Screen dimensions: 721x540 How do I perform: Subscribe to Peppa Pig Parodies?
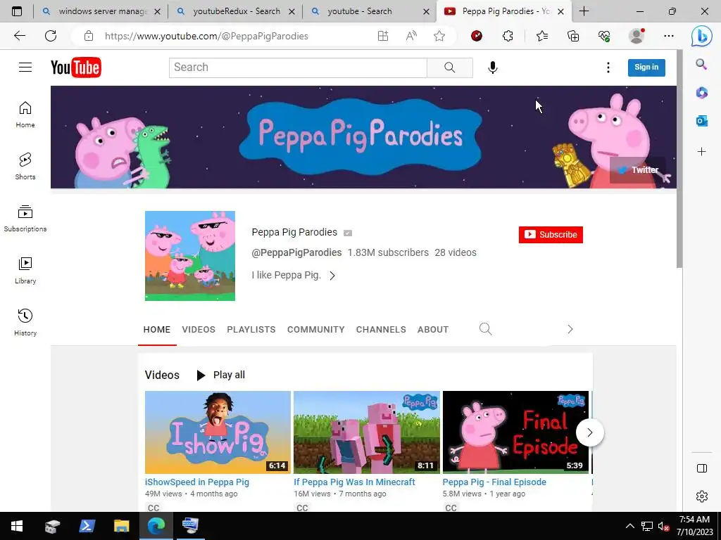click(x=551, y=235)
